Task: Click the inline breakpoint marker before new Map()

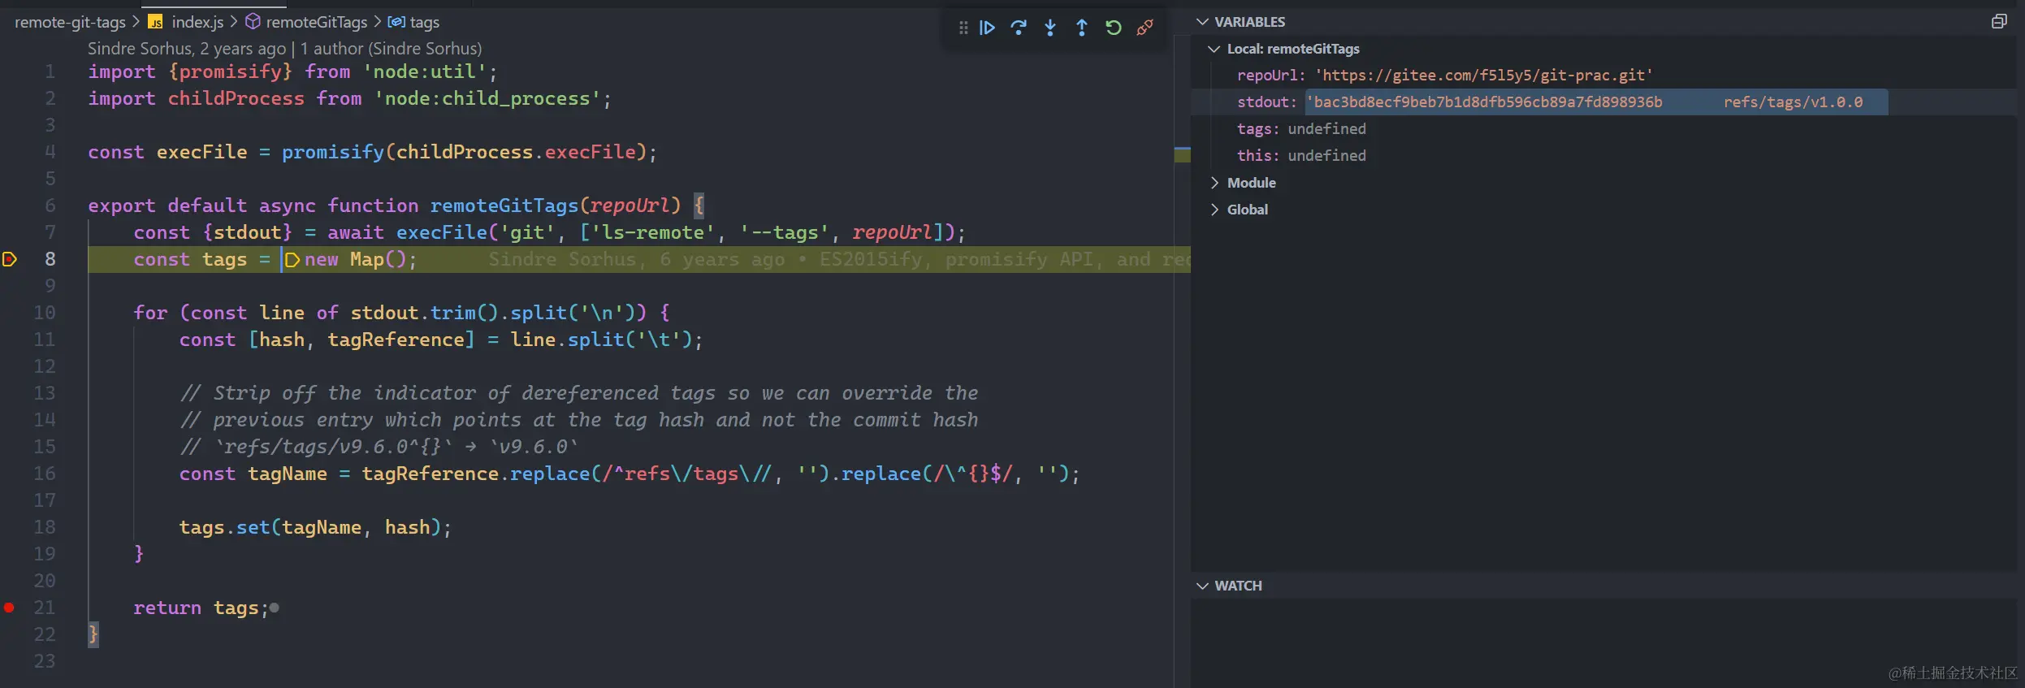Action: [292, 260]
